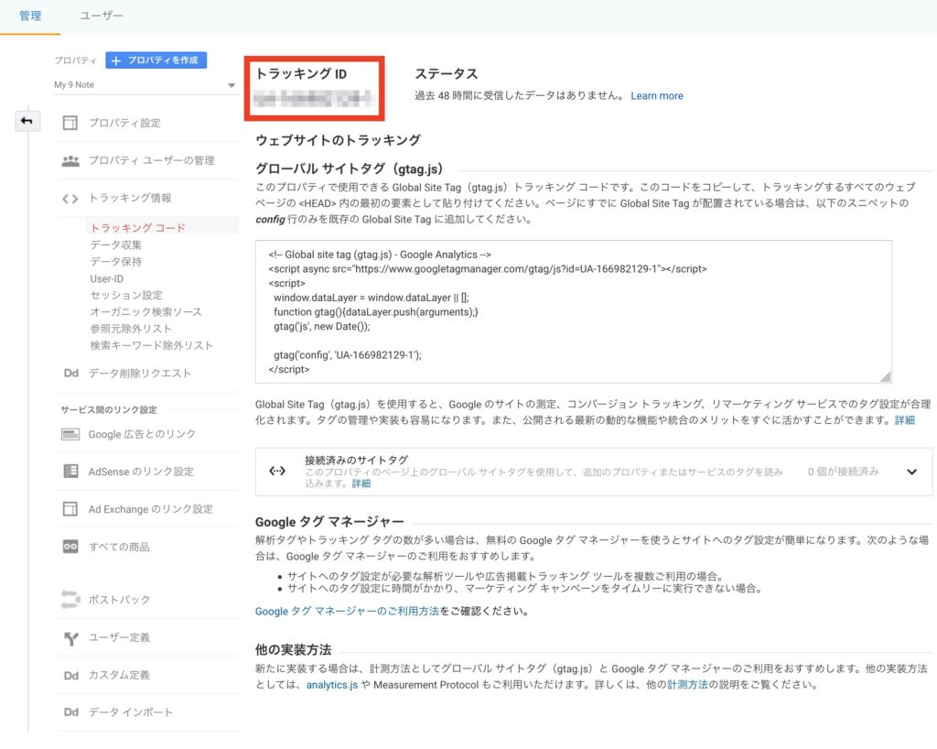Open 検索キーワード除外リスト submenu item

pos(151,345)
